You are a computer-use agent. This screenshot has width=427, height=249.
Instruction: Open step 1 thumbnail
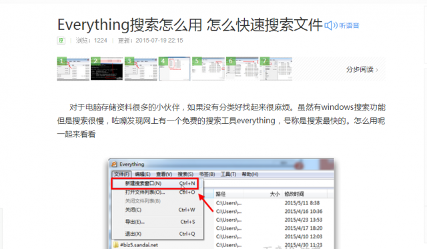pos(73,69)
